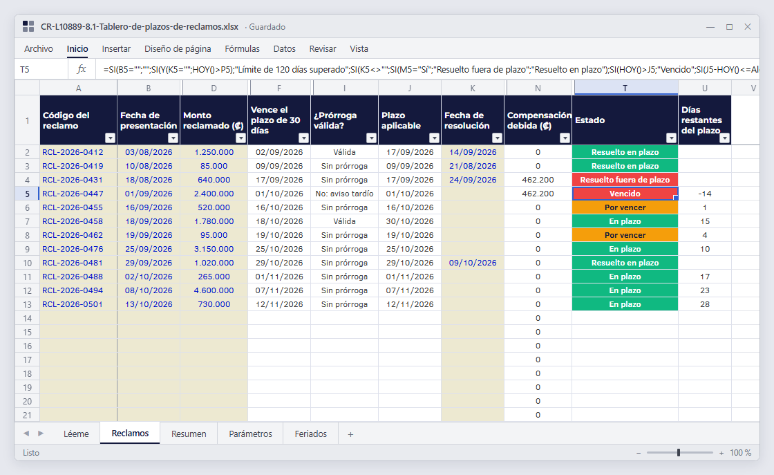The width and height of the screenshot is (774, 475).
Task: Click the zoom out minus icon
Action: pos(639,453)
